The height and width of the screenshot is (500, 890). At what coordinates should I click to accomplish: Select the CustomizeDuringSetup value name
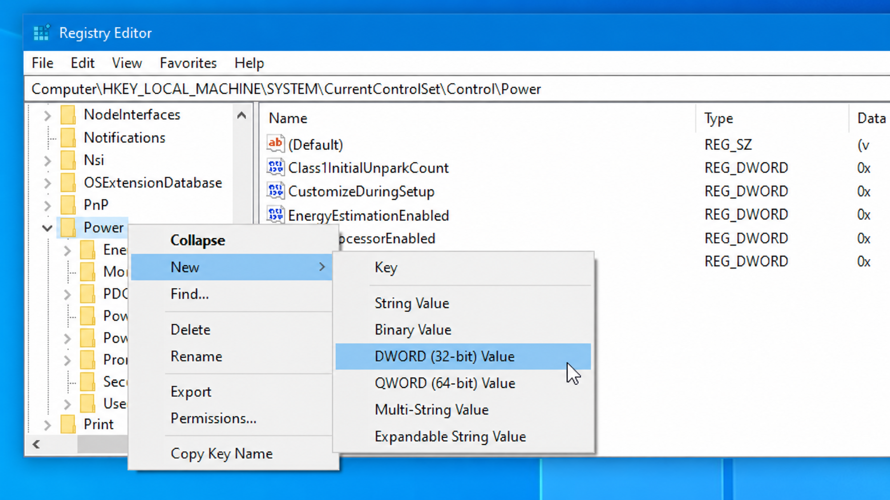coord(361,192)
